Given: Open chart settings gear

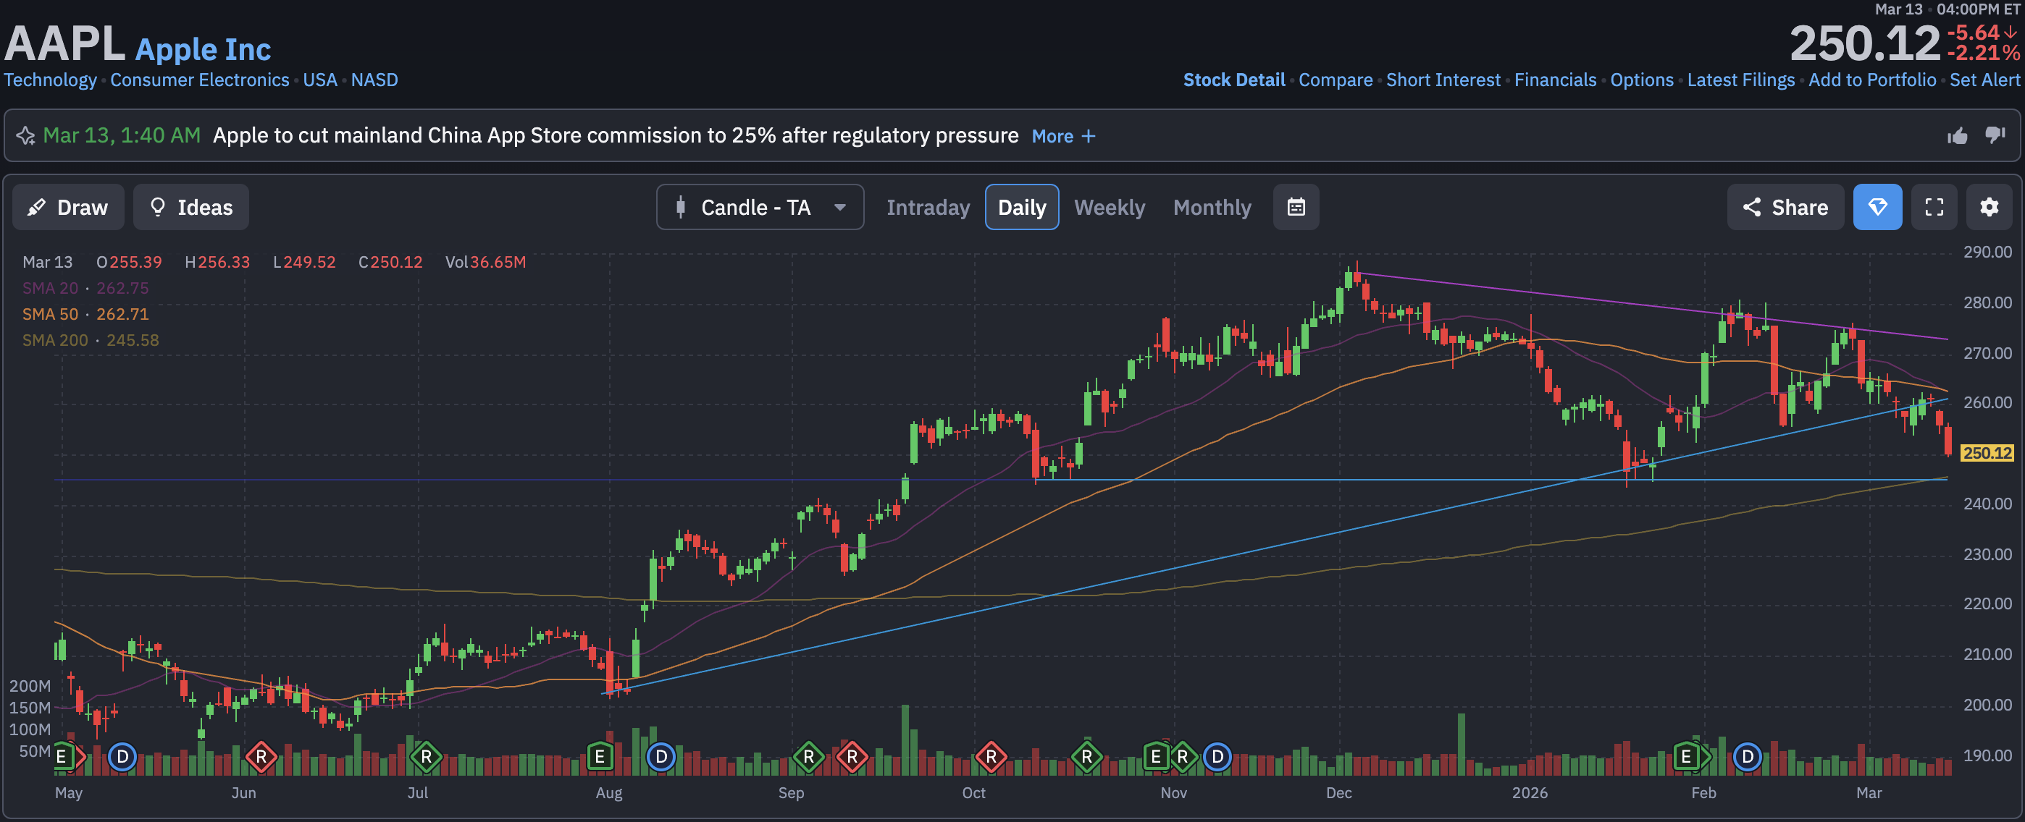Looking at the screenshot, I should point(1989,207).
